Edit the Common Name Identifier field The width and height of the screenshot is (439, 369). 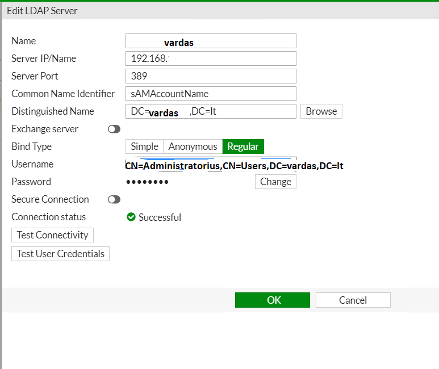tap(211, 94)
